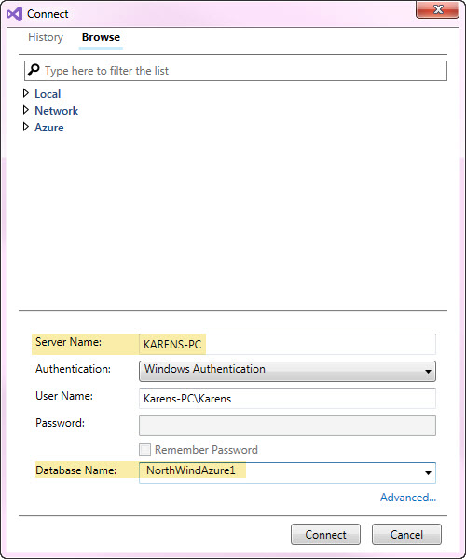Click the Visual Studio logo icon

(x=15, y=14)
